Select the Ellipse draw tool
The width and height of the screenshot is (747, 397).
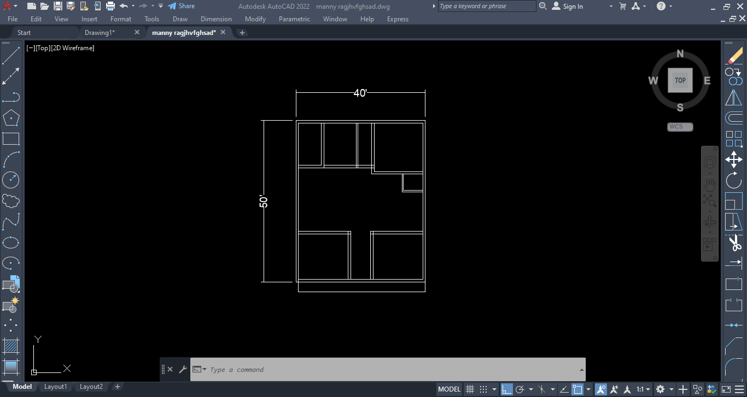11,242
